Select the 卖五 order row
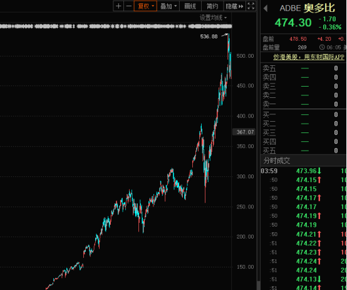This screenshot has width=347, height=290. pyautogui.click(x=303, y=68)
